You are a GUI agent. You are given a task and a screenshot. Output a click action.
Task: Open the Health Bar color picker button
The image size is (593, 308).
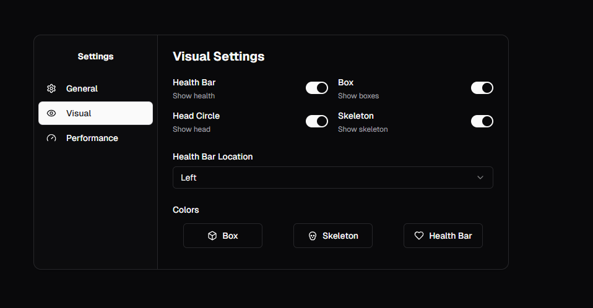click(x=443, y=236)
